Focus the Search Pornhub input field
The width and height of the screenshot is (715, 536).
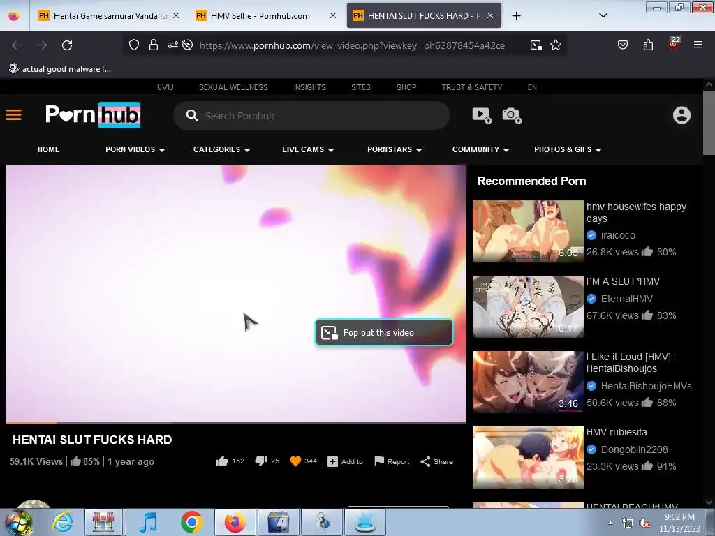click(x=311, y=116)
